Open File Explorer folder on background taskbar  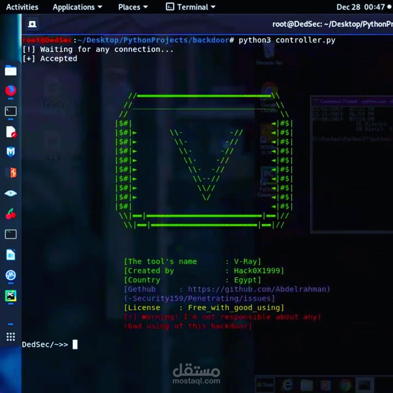coord(307,385)
